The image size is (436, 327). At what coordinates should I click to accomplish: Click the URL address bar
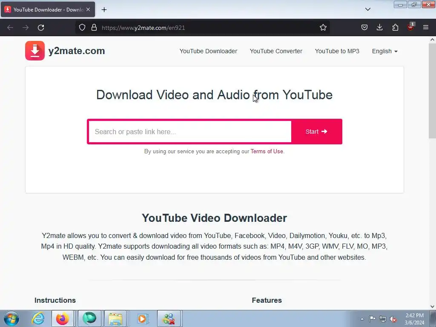click(202, 28)
